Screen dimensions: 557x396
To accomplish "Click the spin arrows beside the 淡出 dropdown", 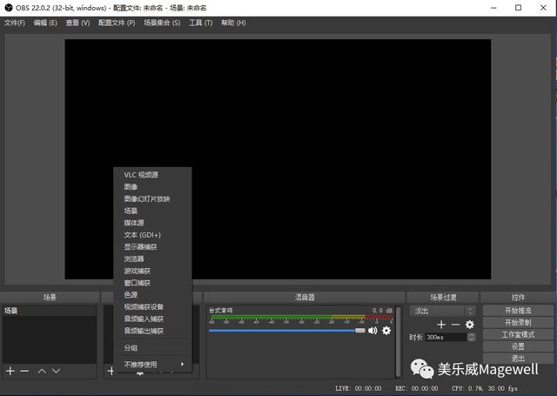I will point(470,311).
